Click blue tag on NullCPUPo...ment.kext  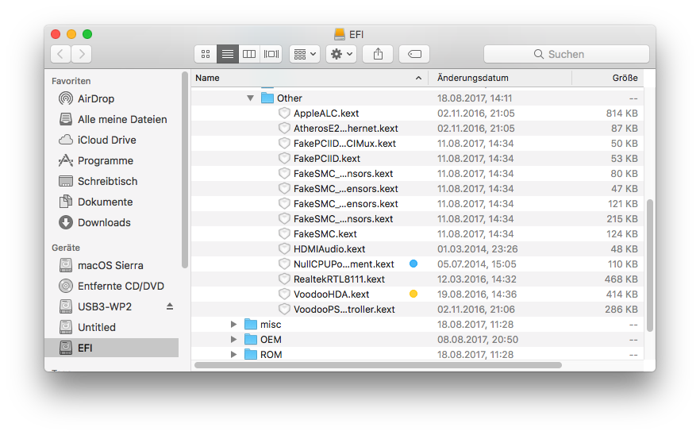(x=413, y=264)
